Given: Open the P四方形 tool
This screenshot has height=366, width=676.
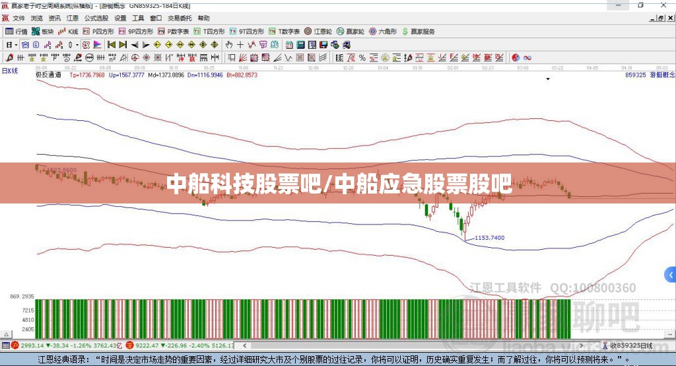Looking at the screenshot, I should click(x=98, y=32).
